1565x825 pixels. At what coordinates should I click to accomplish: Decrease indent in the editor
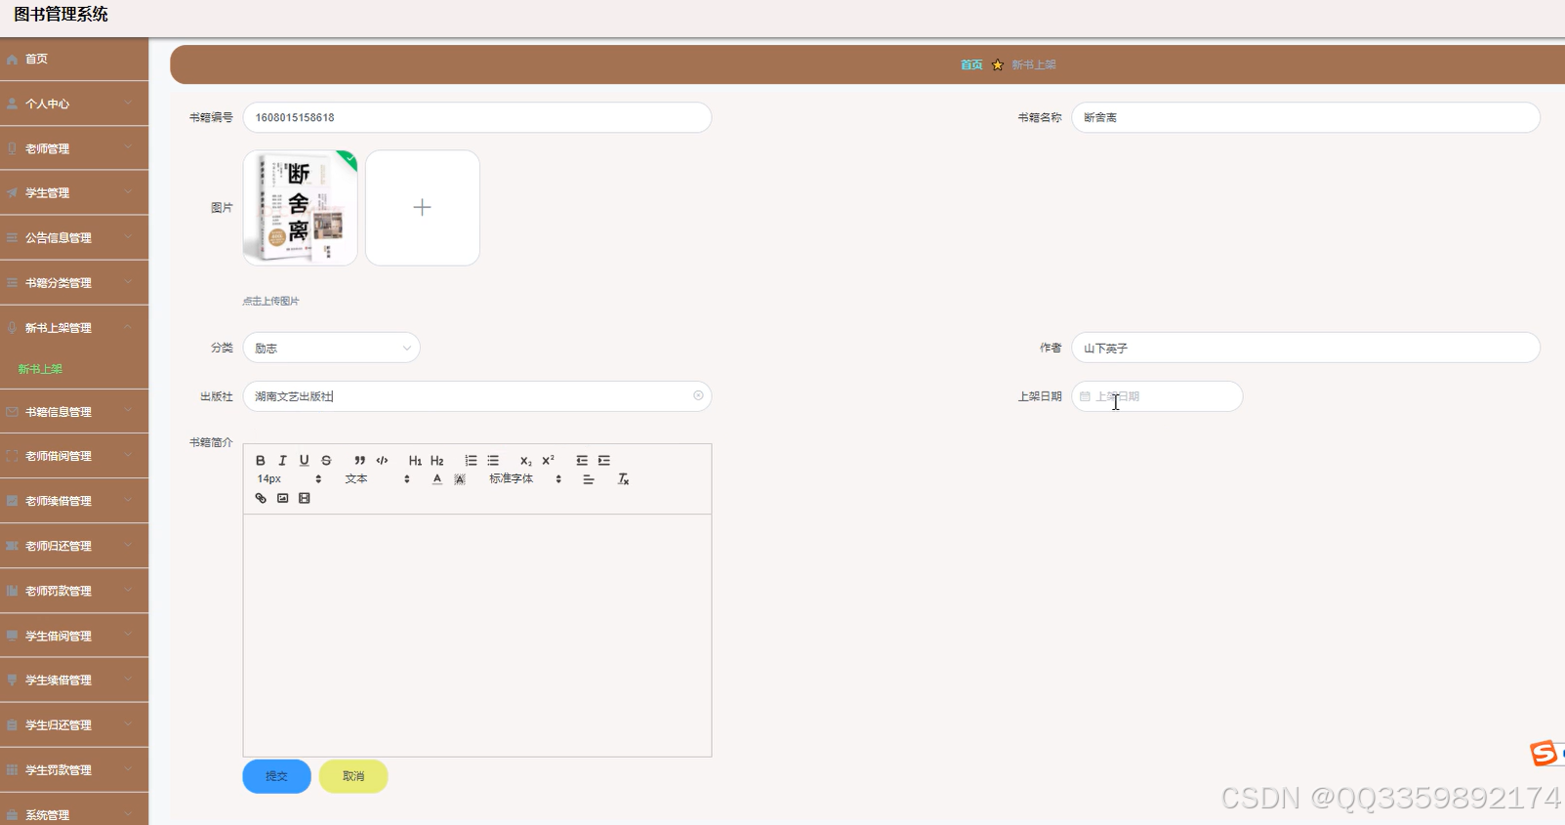(582, 461)
